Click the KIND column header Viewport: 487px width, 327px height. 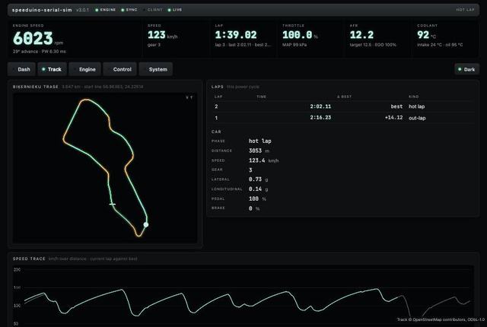point(413,97)
